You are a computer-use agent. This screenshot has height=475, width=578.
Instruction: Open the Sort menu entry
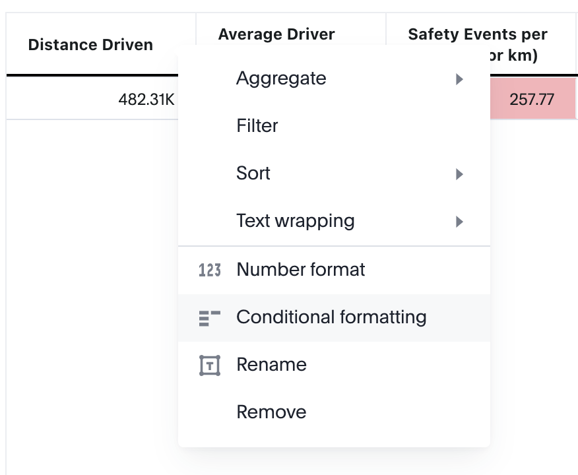pyautogui.click(x=253, y=174)
